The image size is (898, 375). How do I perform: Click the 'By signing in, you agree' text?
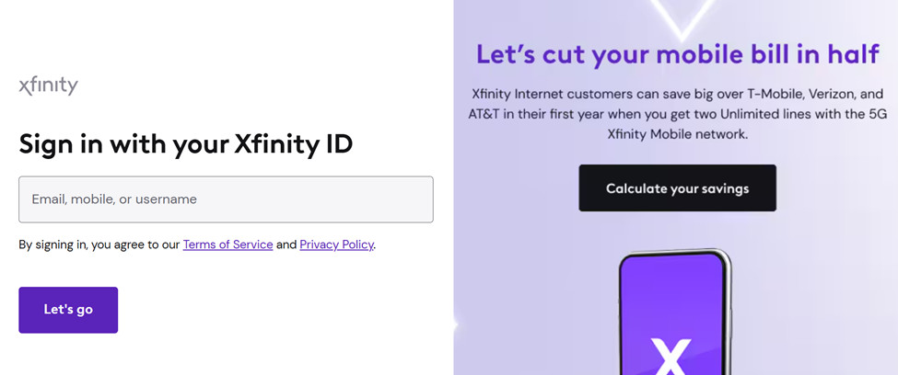(99, 244)
